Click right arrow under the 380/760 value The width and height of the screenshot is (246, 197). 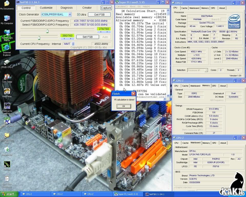[x=71, y=39]
